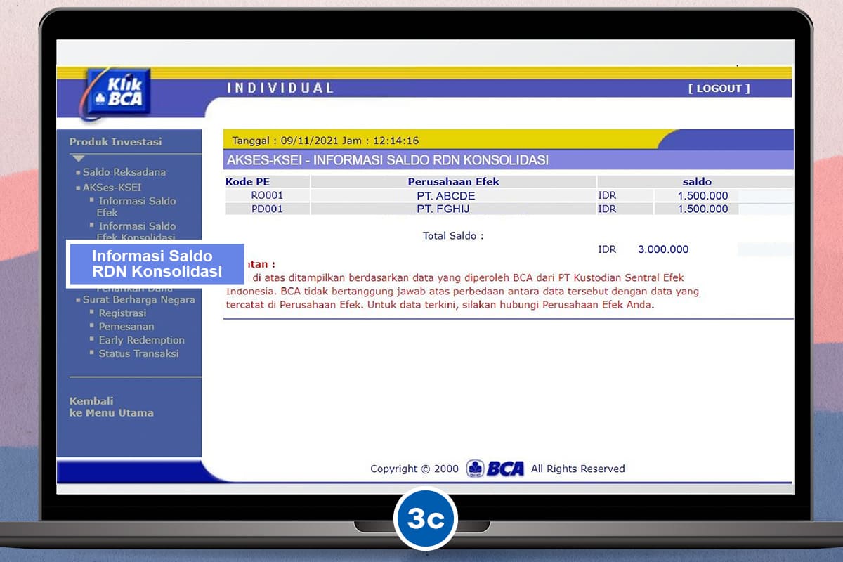Click the KlikBCA logo
The height and width of the screenshot is (562, 843).
(116, 93)
